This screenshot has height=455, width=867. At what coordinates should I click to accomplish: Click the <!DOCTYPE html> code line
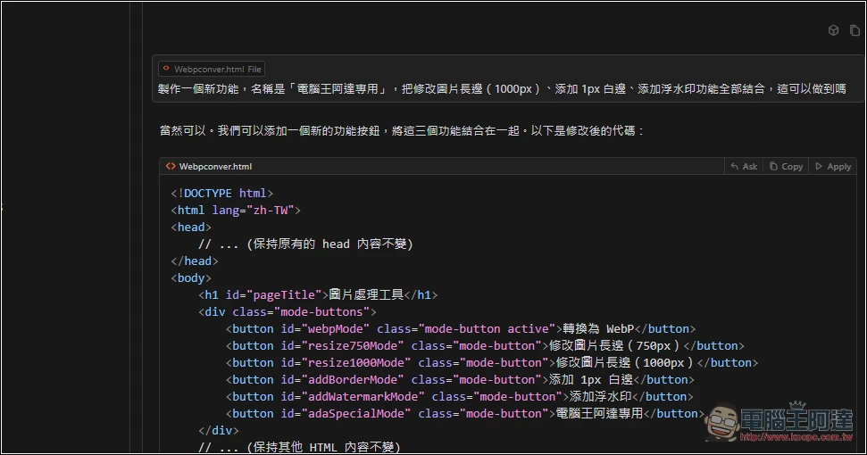pos(222,193)
